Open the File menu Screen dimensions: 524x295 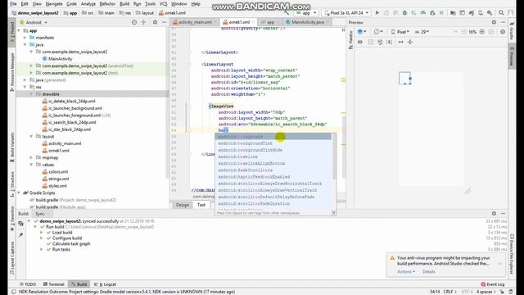[x=13, y=4]
